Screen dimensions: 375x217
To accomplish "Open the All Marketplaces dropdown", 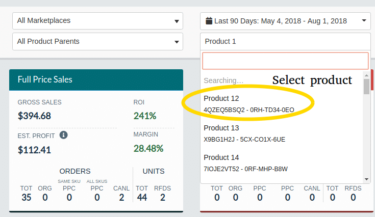I will coord(97,21).
